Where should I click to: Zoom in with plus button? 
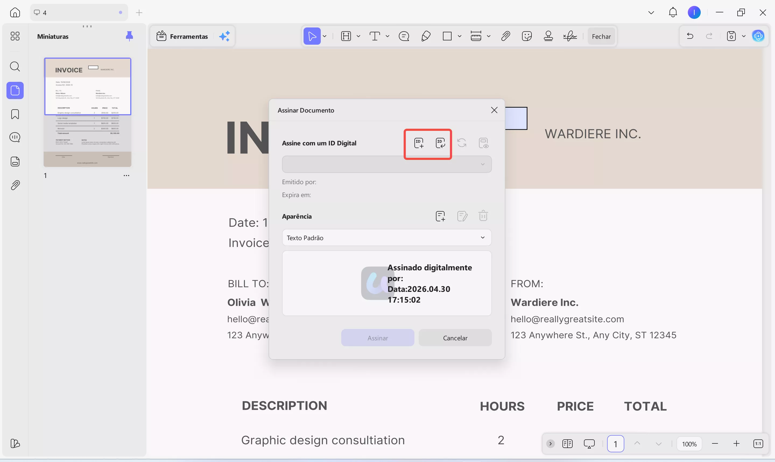pyautogui.click(x=736, y=444)
